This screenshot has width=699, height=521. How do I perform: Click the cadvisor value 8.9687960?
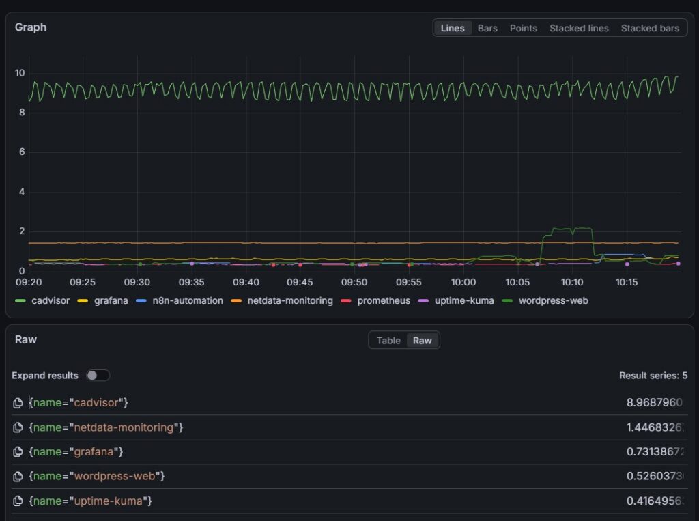[x=655, y=403]
